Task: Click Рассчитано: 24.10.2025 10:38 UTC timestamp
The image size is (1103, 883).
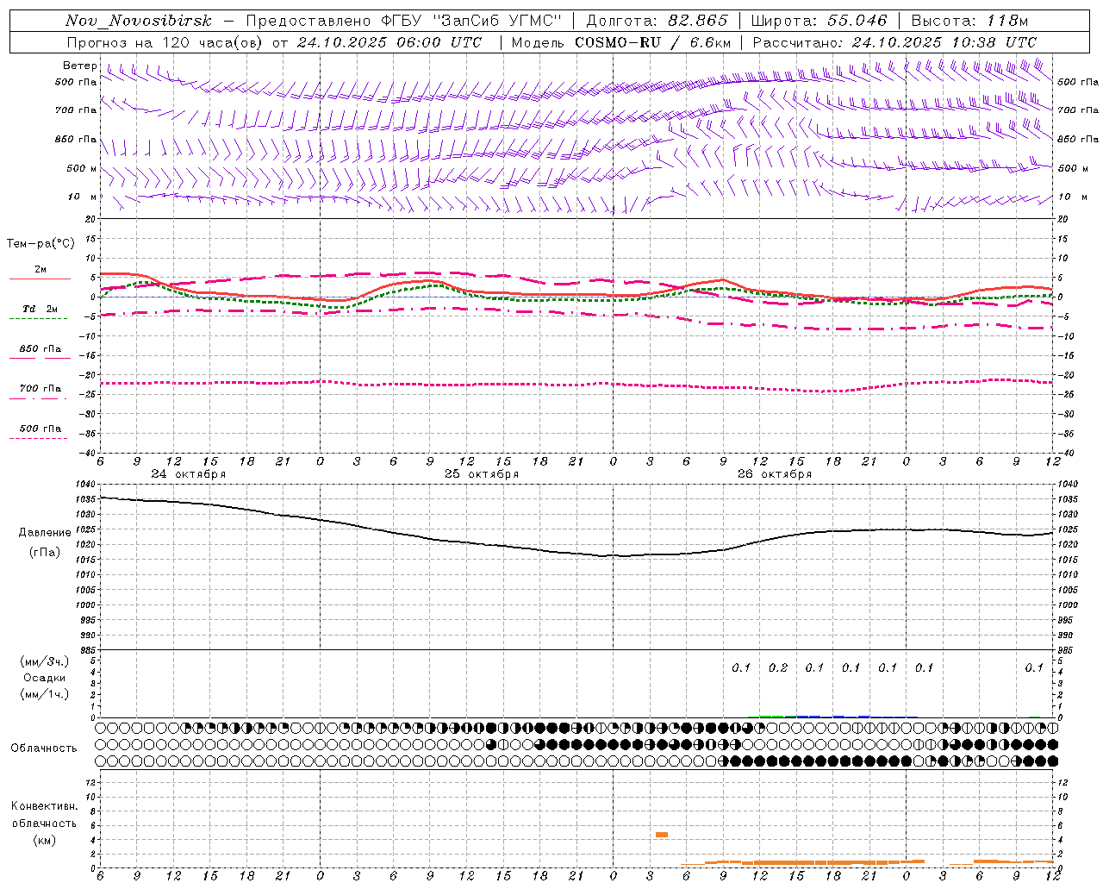Action: coord(894,42)
